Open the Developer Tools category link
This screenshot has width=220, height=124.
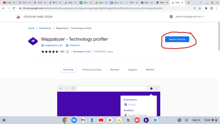(x=82, y=52)
